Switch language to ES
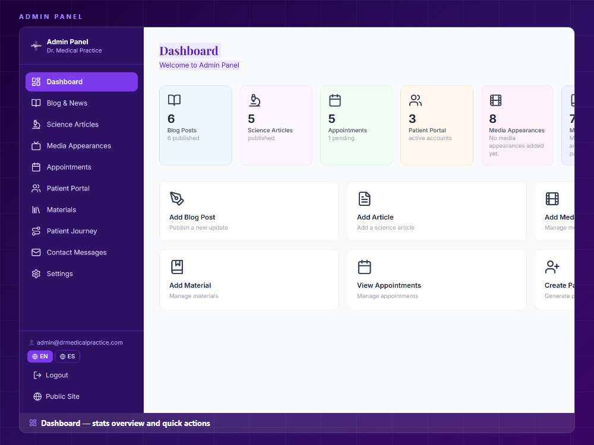The image size is (594, 445). 68,357
